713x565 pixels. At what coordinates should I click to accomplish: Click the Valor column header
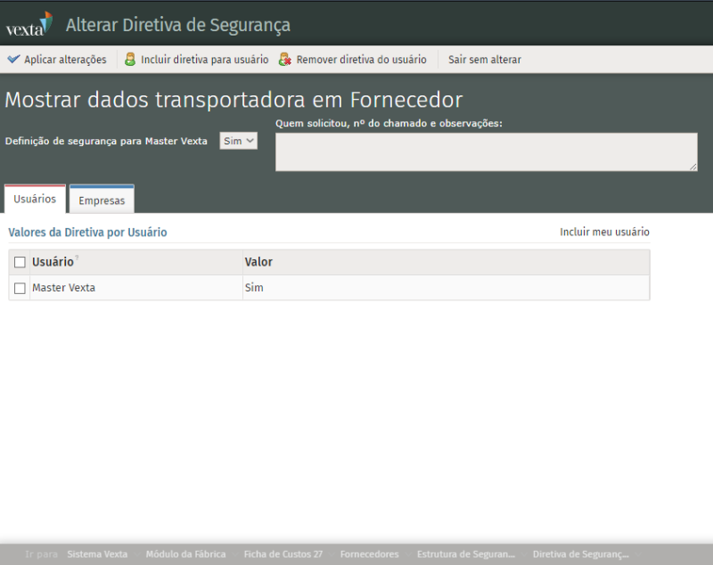[x=258, y=262]
